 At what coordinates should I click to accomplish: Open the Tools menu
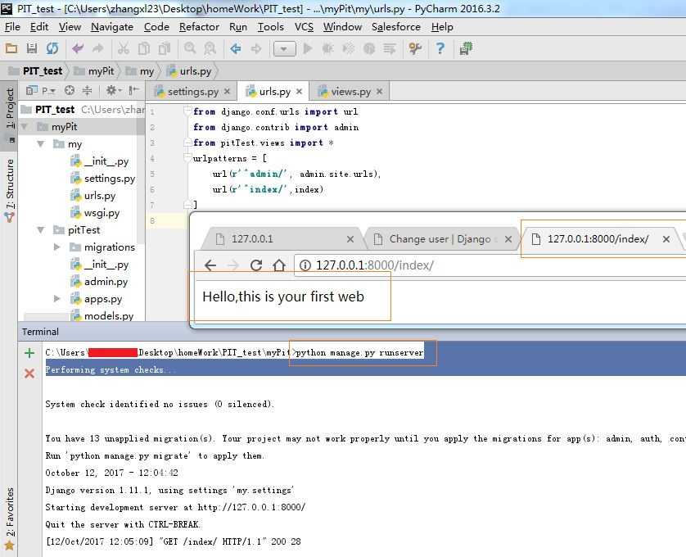tap(271, 27)
